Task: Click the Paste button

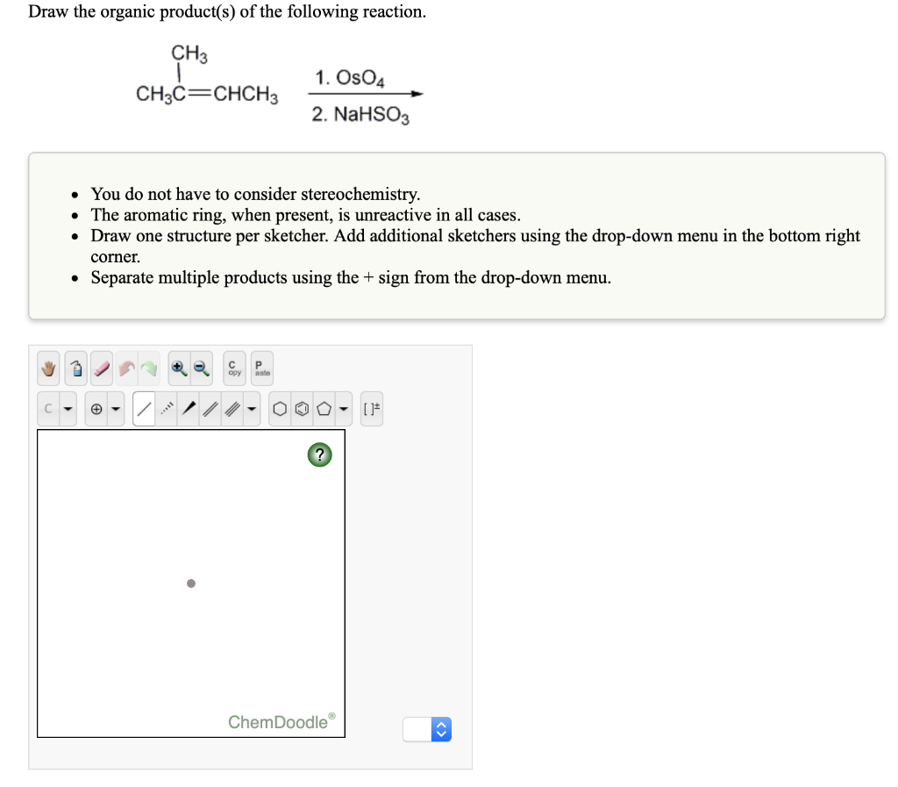Action: click(260, 368)
